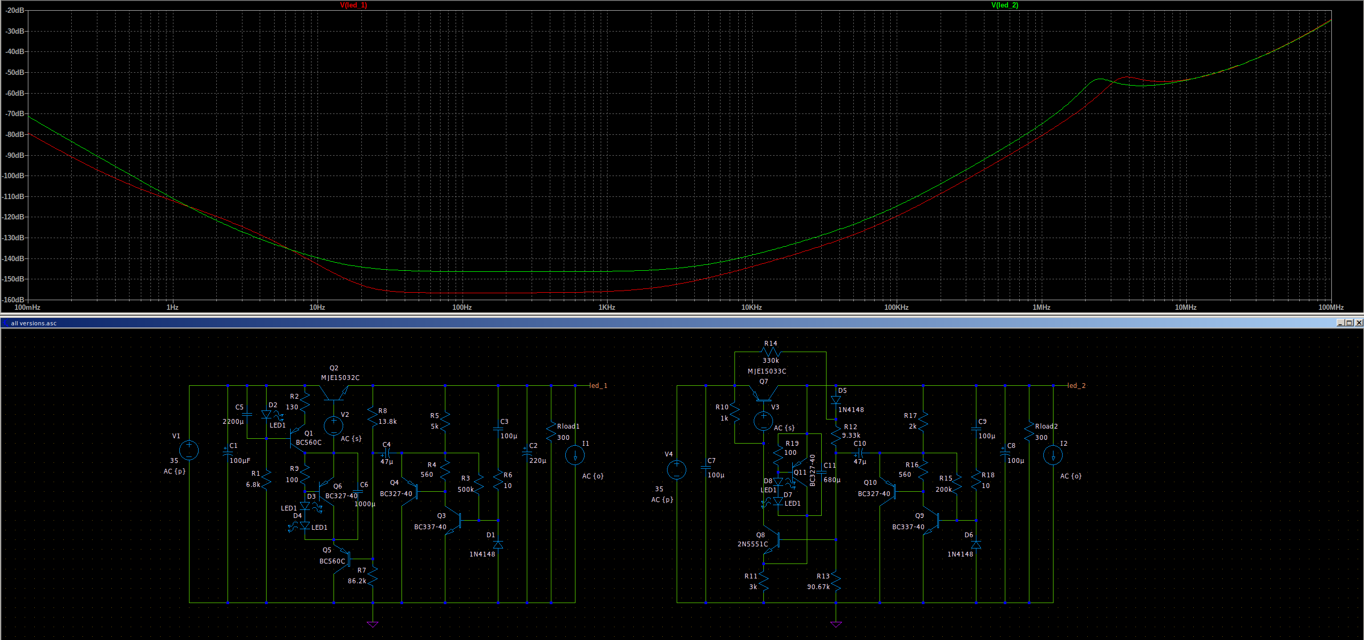Viewport: 1364px width, 640px height.
Task: Click AC {o} text under I2
Action: point(1071,476)
